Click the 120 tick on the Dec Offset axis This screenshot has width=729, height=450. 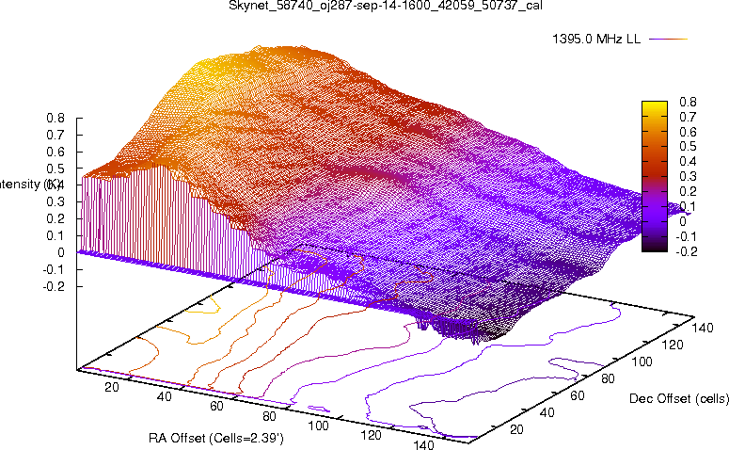click(673, 345)
